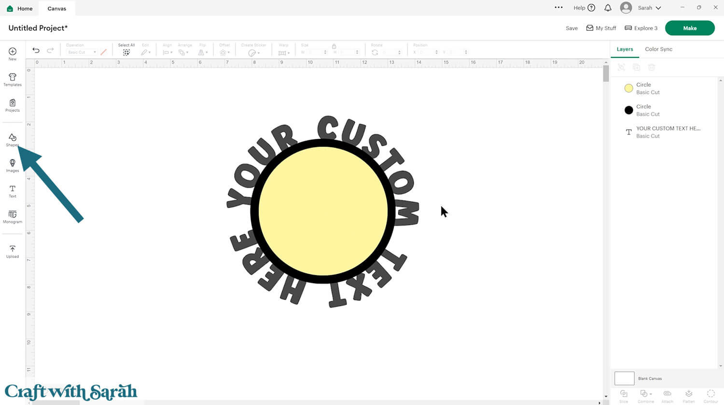Click the yellow circle on canvas
724x405 pixels.
323,211
